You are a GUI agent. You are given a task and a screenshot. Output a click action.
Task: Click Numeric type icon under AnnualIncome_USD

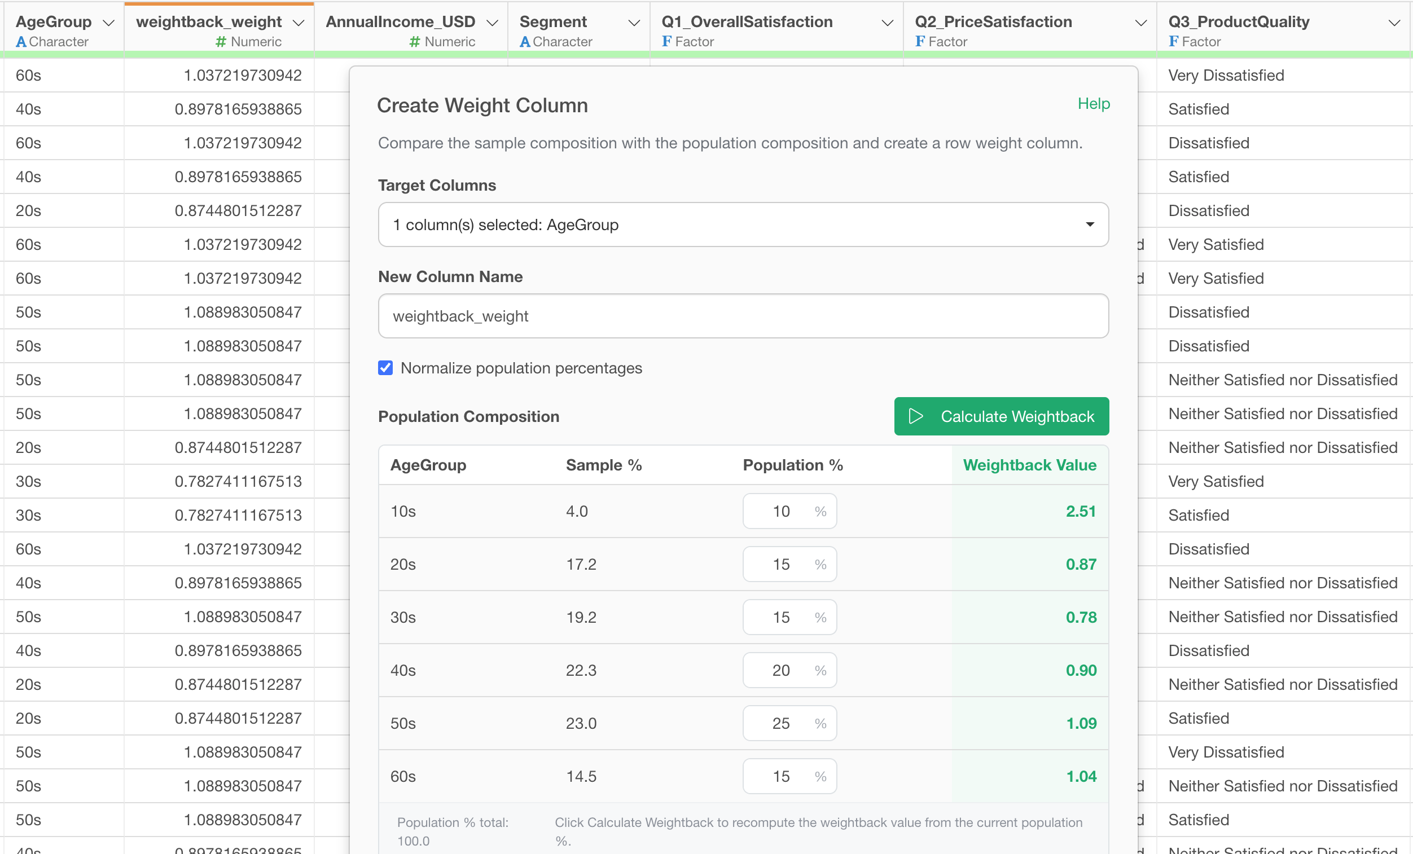pyautogui.click(x=415, y=42)
